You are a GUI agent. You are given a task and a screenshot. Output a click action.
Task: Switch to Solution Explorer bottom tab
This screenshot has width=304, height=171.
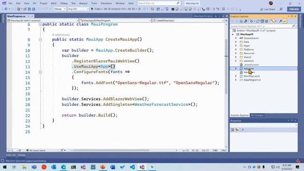coord(239,115)
